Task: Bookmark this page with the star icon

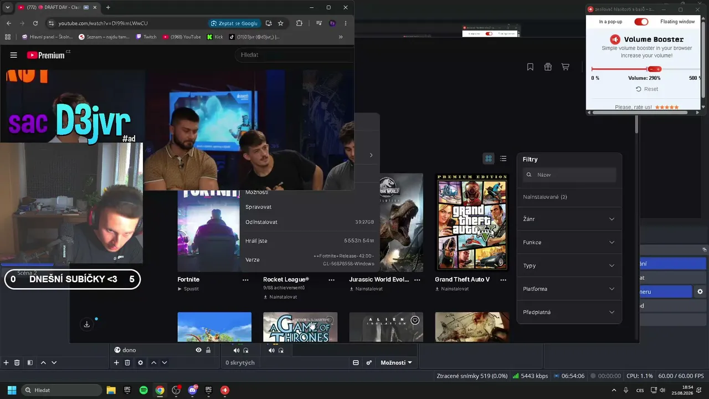Action: click(281, 23)
